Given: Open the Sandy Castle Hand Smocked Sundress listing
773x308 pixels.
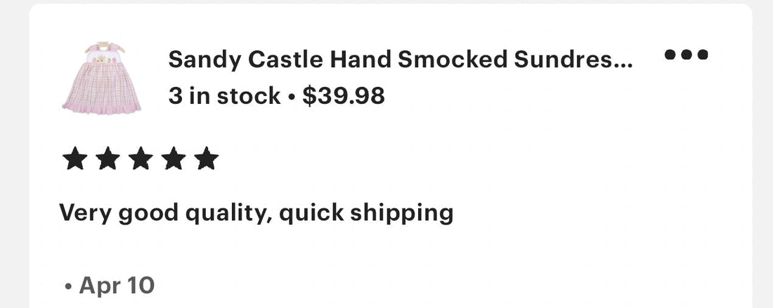Looking at the screenshot, I should tap(401, 60).
